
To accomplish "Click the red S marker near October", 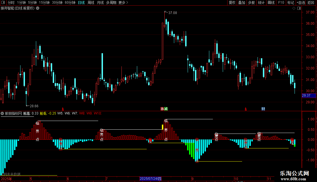I will [x=246, y=109].
